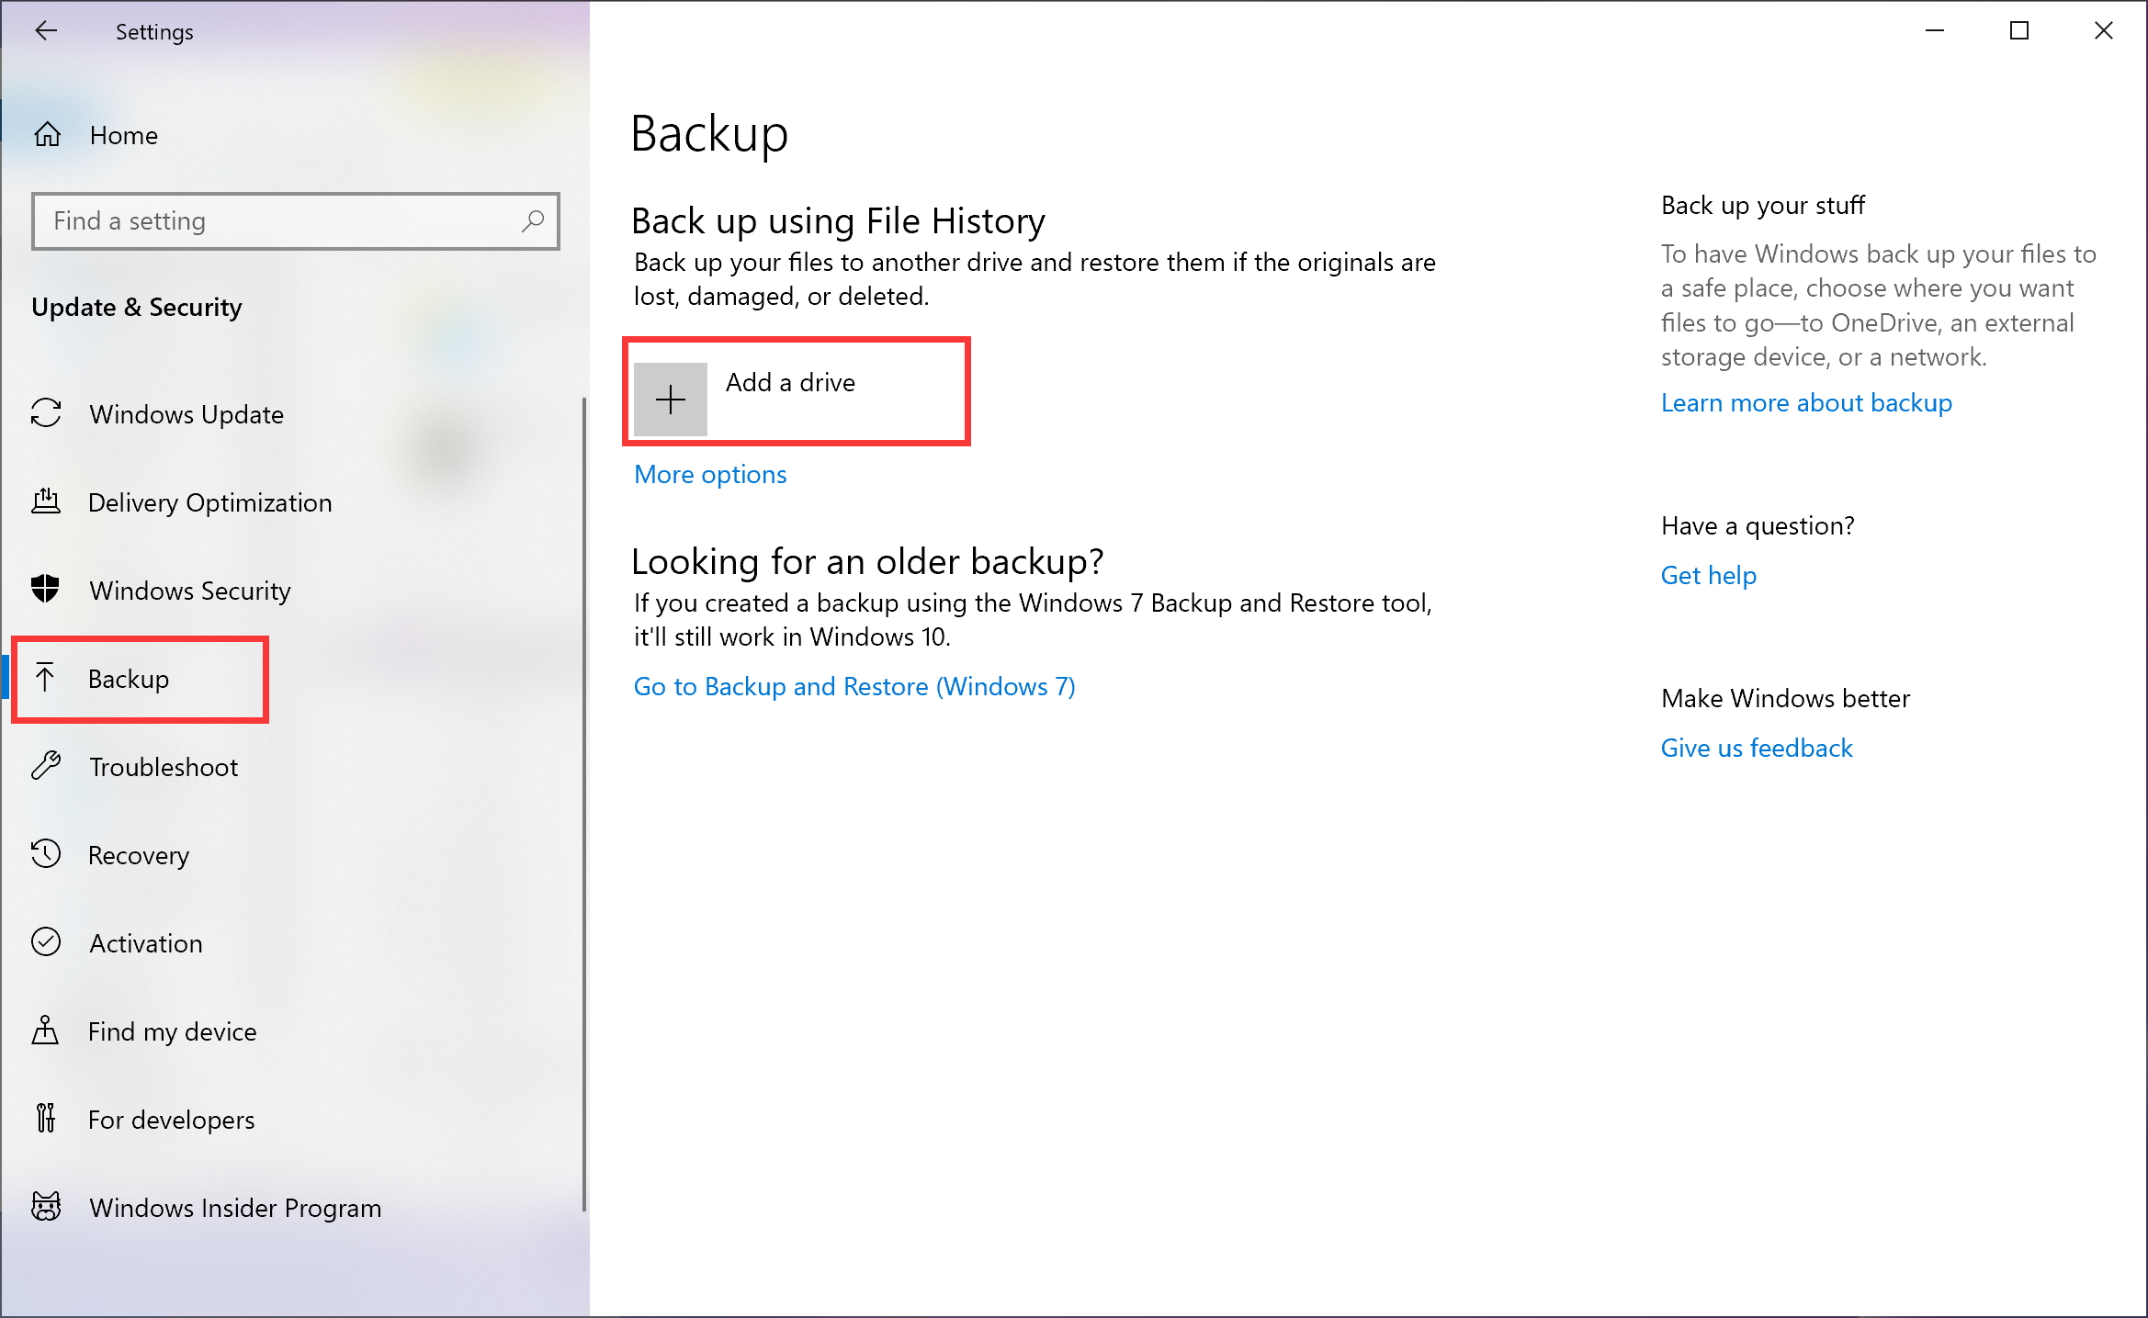Click the Delivery Optimization icon
Viewport: 2148px width, 1318px height.
(x=46, y=501)
